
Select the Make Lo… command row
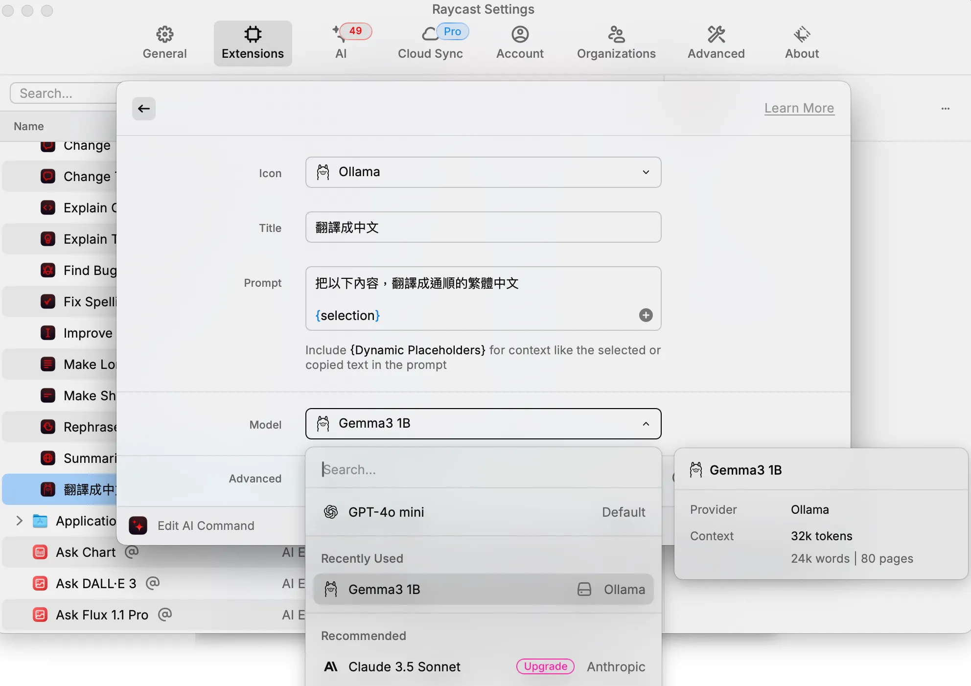tap(60, 364)
